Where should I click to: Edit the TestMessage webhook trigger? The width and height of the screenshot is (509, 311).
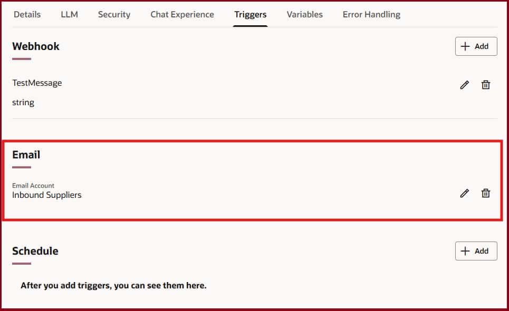click(x=464, y=85)
